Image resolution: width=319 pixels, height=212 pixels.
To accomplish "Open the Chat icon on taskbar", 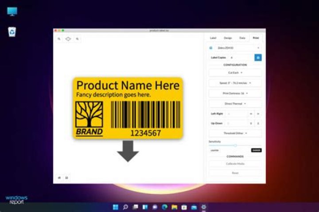I will point(155,207).
